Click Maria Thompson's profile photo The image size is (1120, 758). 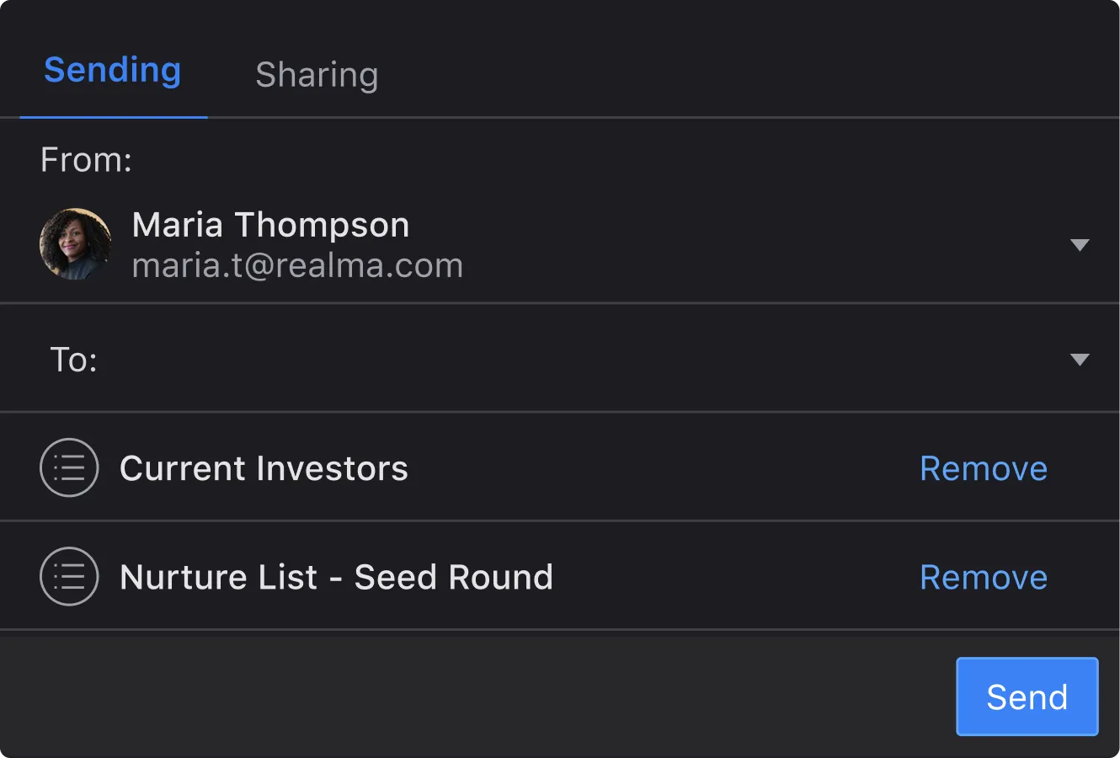pos(76,244)
